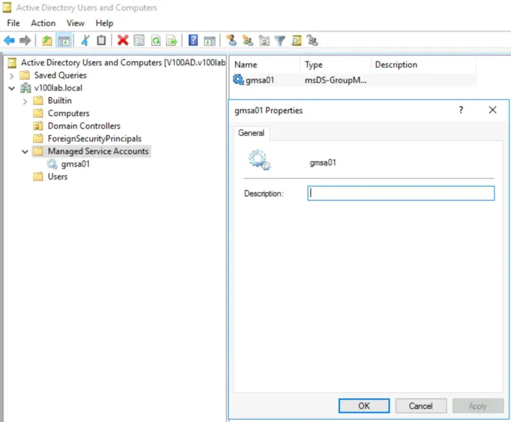The height and width of the screenshot is (422, 511).
Task: Sort by the Name column header
Action: pos(264,64)
